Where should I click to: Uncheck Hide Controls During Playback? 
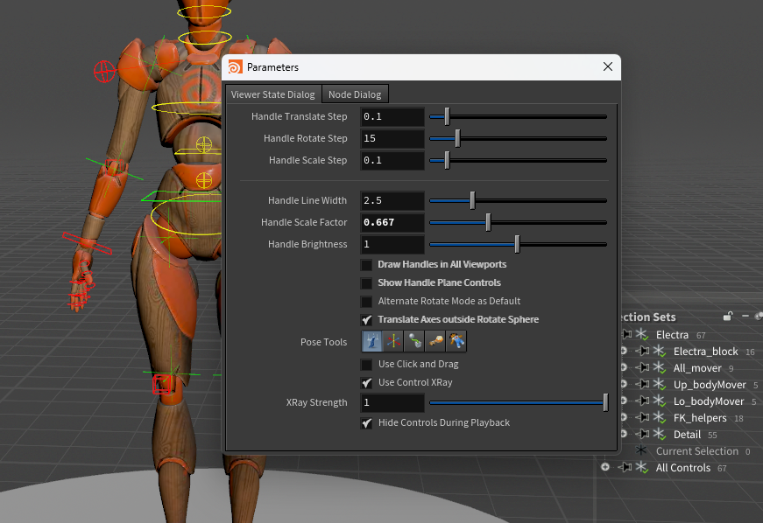[366, 423]
